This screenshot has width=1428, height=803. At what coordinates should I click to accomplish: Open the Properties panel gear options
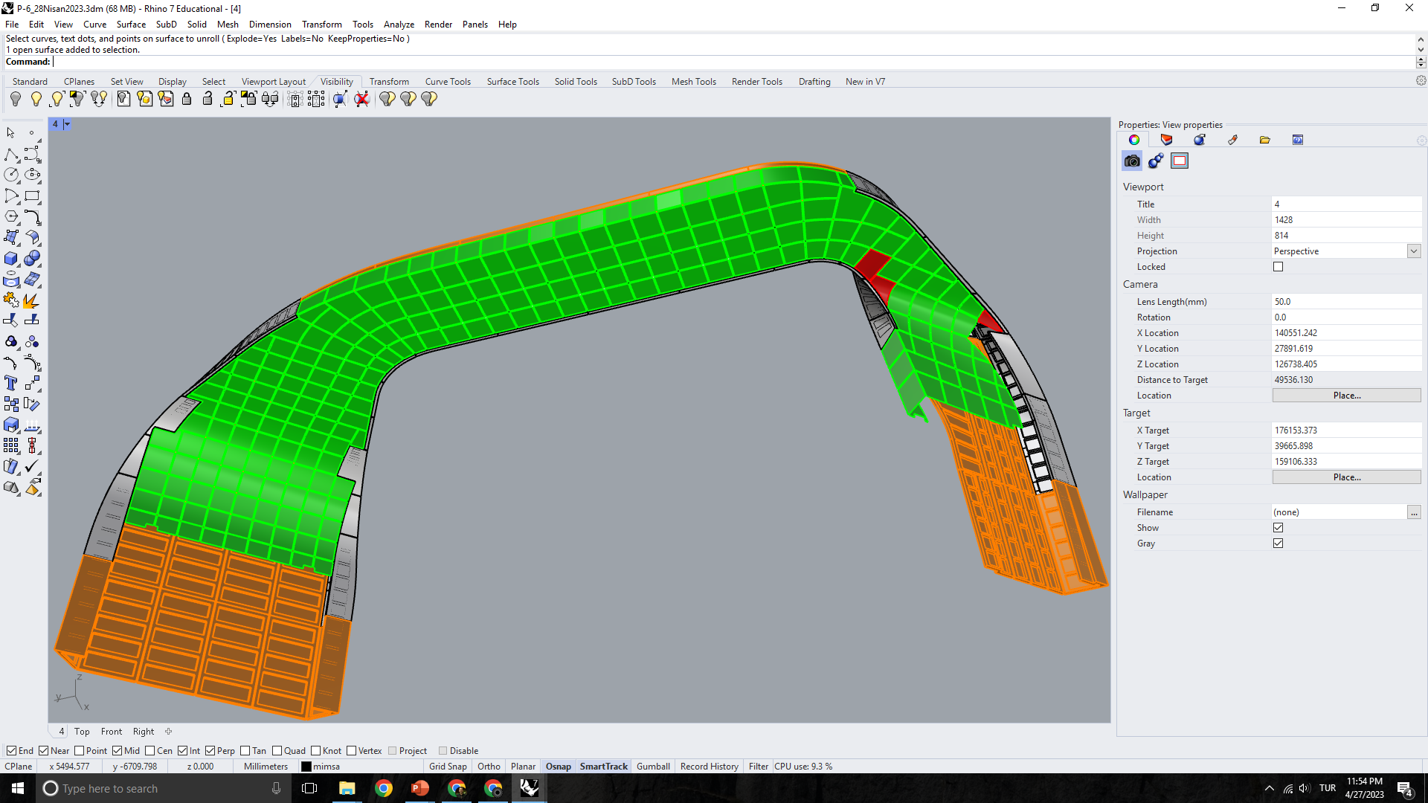coord(1421,140)
